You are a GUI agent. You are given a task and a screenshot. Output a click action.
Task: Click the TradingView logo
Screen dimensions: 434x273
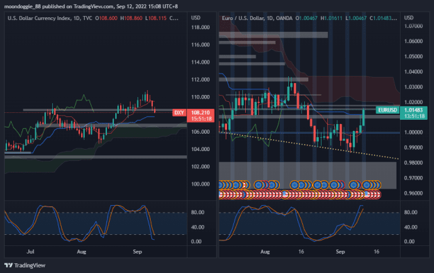pos(24,265)
